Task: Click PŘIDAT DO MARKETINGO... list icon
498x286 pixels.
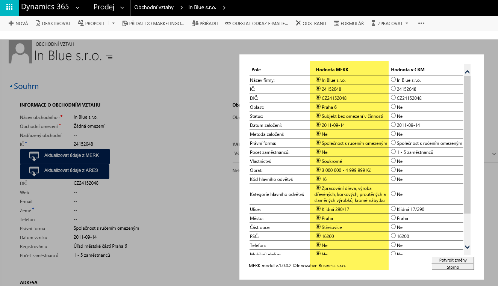Action: point(125,23)
